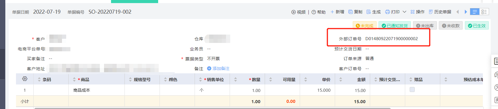Open the 生成 generate option
This screenshot has width=498, height=109.
pyautogui.click(x=374, y=12)
